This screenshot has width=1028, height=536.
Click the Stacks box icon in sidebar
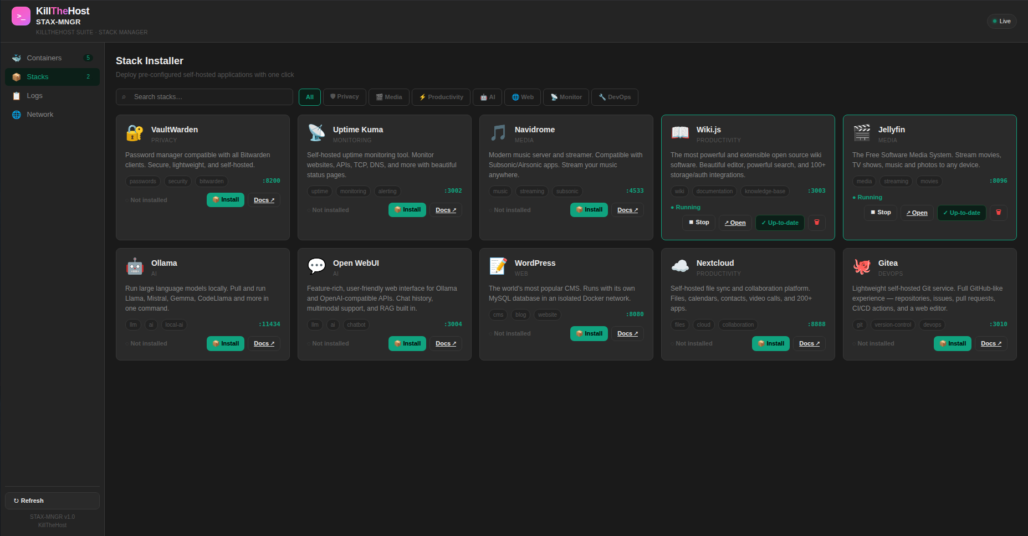point(17,77)
